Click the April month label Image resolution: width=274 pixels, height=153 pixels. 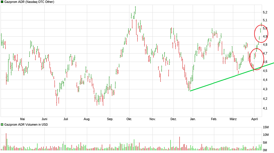point(254,119)
